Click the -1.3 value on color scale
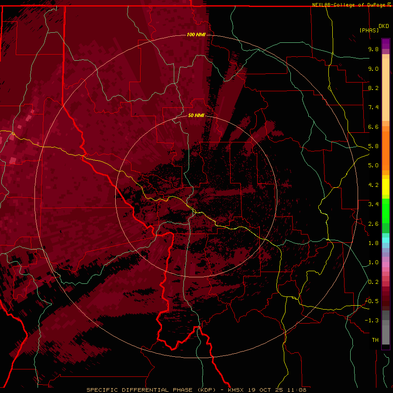393x393 pixels. click(x=372, y=321)
